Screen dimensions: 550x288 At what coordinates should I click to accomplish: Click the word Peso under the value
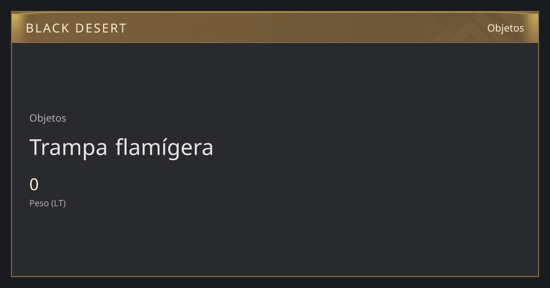point(39,203)
